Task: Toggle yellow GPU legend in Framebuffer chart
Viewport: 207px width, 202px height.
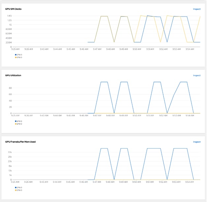Action: (18, 190)
